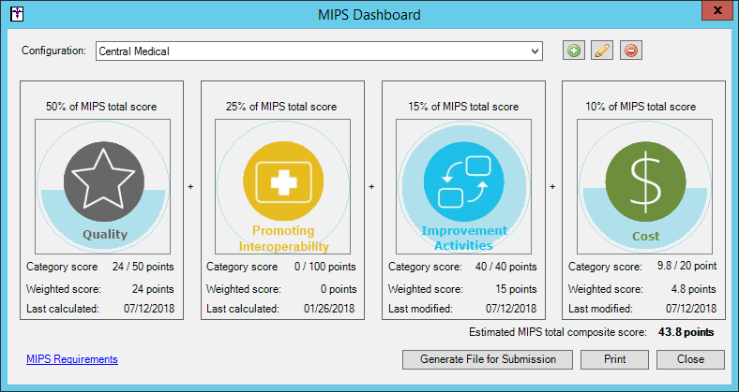Expand the Configuration dropdown arrow

[535, 51]
